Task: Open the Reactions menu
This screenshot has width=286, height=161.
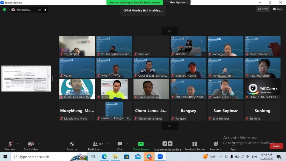Action: point(215,146)
